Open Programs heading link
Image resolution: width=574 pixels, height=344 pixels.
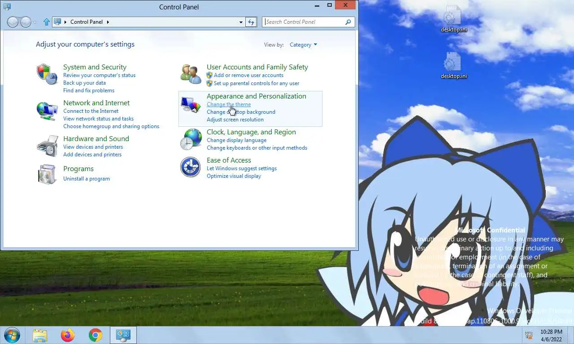click(x=78, y=169)
